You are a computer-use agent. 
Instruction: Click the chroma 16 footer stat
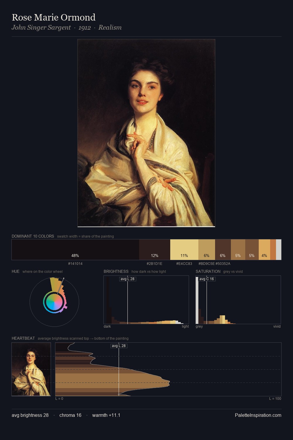click(x=70, y=415)
